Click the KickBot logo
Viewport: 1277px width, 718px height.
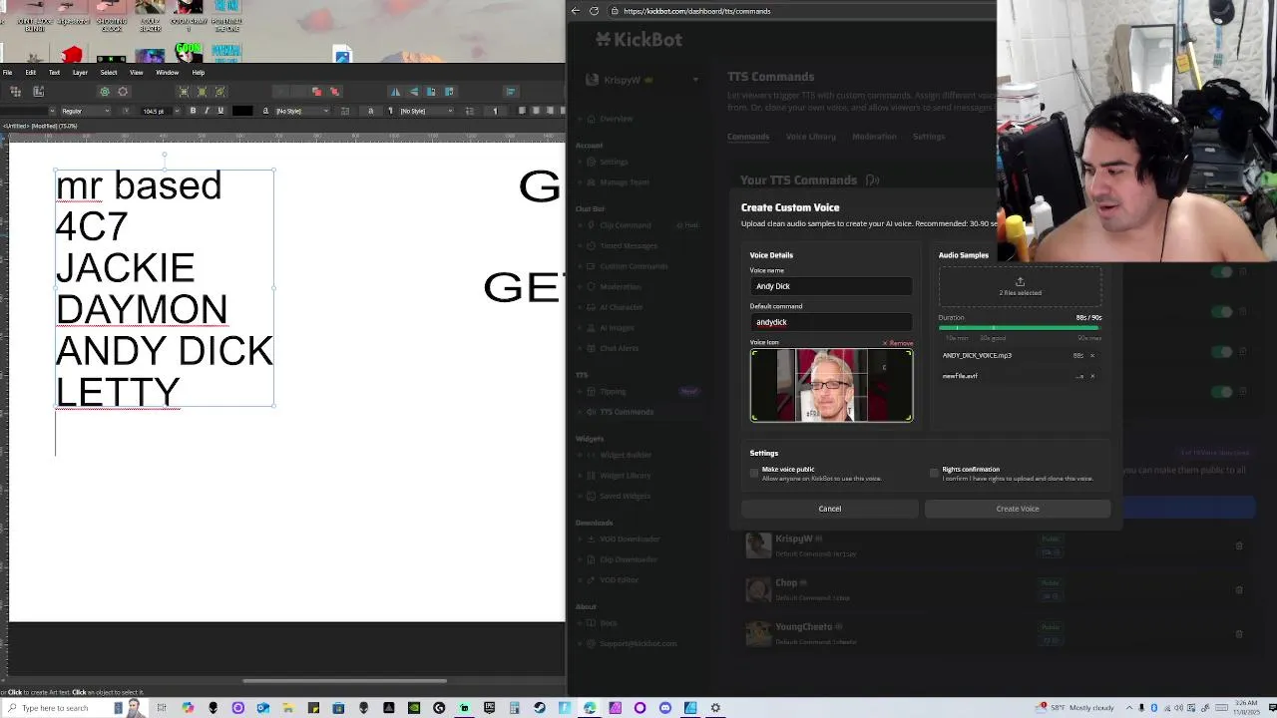[x=638, y=40]
